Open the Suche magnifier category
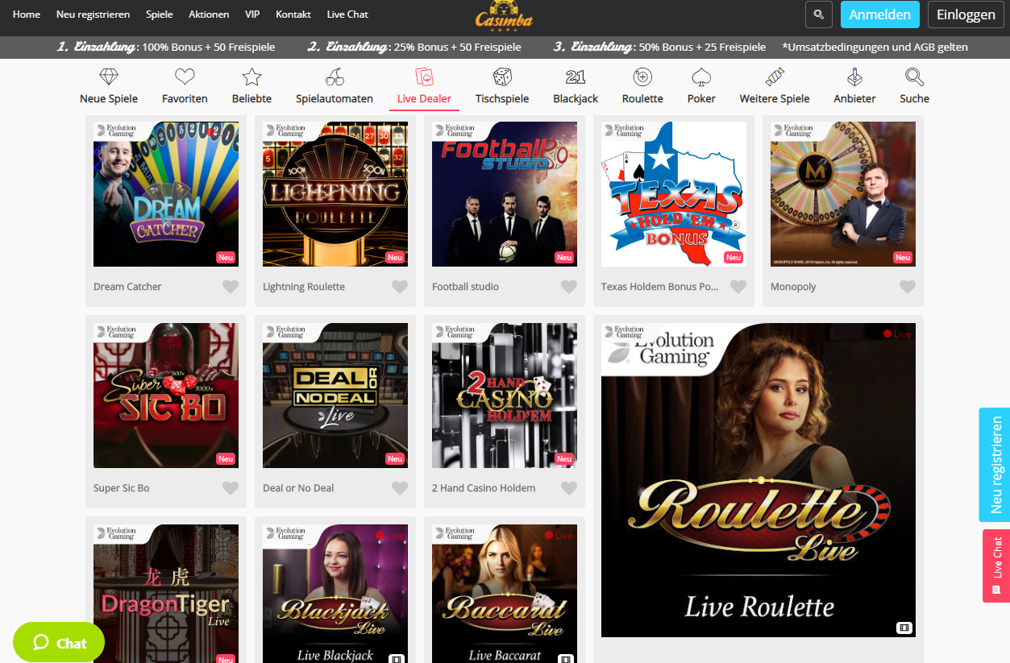The height and width of the screenshot is (663, 1010). tap(914, 87)
